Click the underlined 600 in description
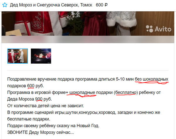Viewport: 176px width, 139px height. tap(31, 86)
